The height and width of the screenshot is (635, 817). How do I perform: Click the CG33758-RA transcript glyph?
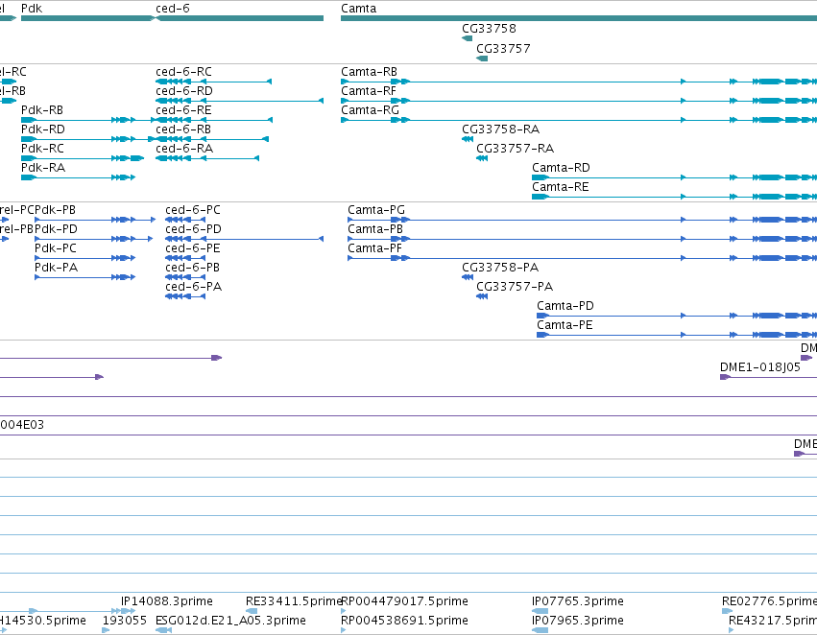coord(468,139)
